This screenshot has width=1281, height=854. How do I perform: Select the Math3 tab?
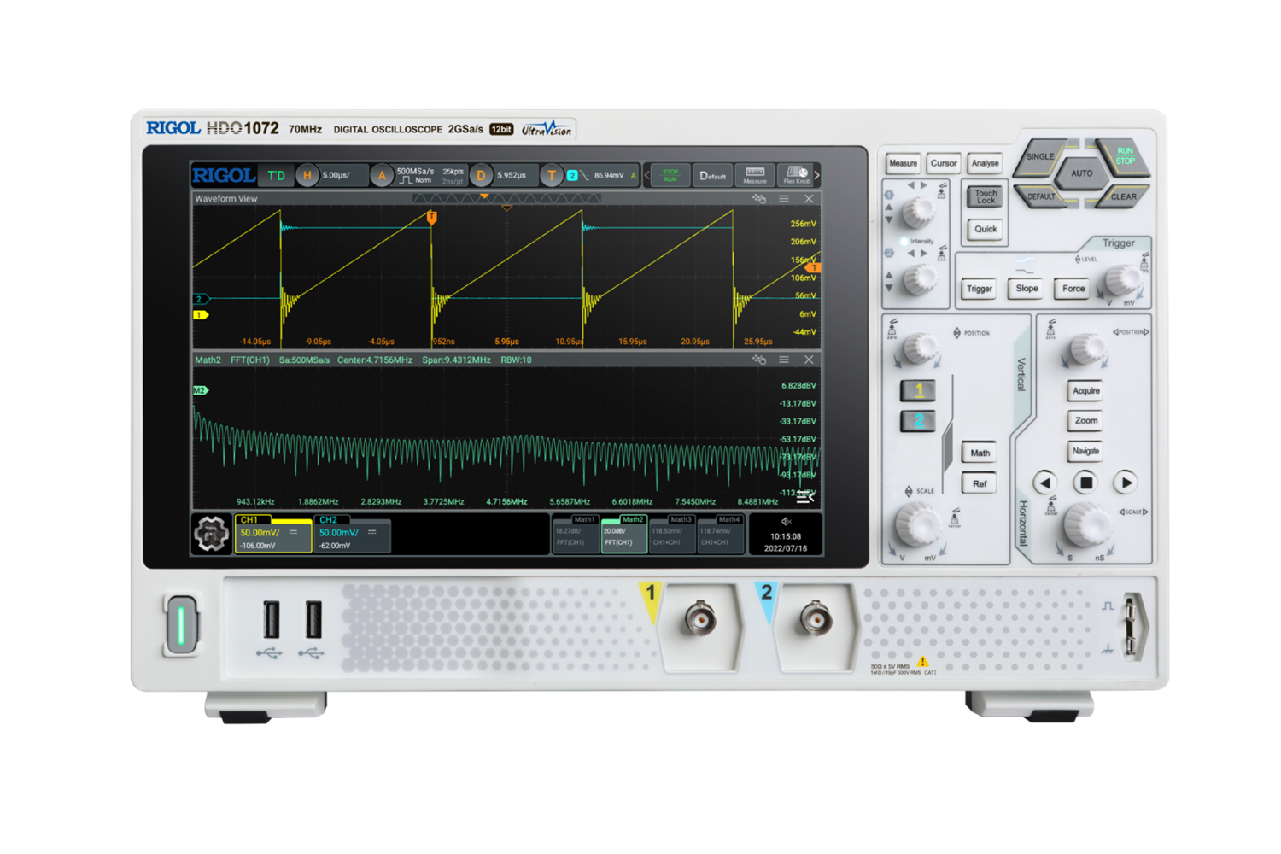coord(673,535)
